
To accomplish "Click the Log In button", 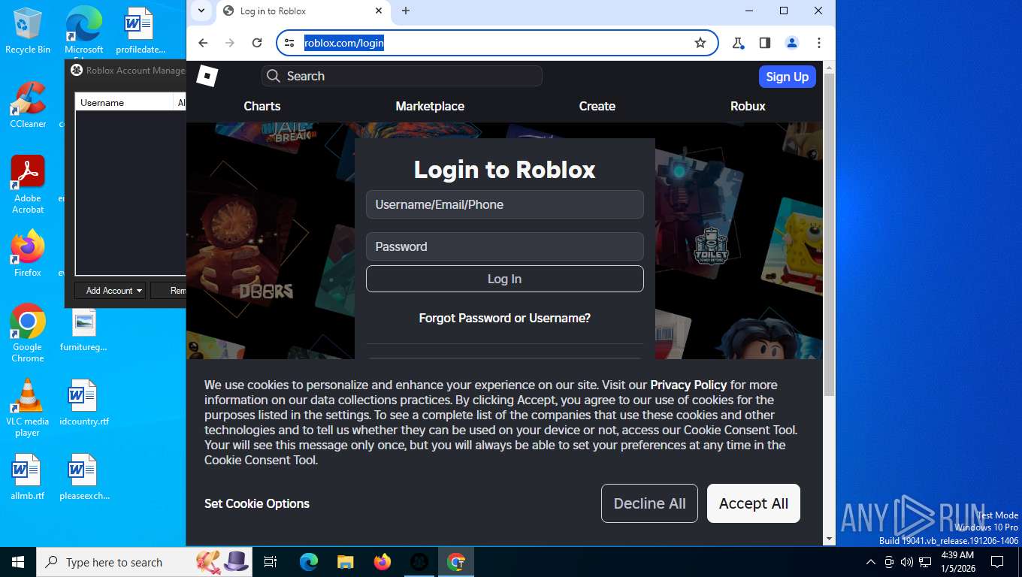I will pyautogui.click(x=504, y=279).
